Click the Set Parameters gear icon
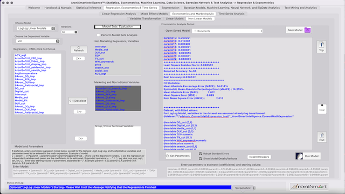The height and width of the screenshot is (194, 345). pyautogui.click(x=167, y=156)
